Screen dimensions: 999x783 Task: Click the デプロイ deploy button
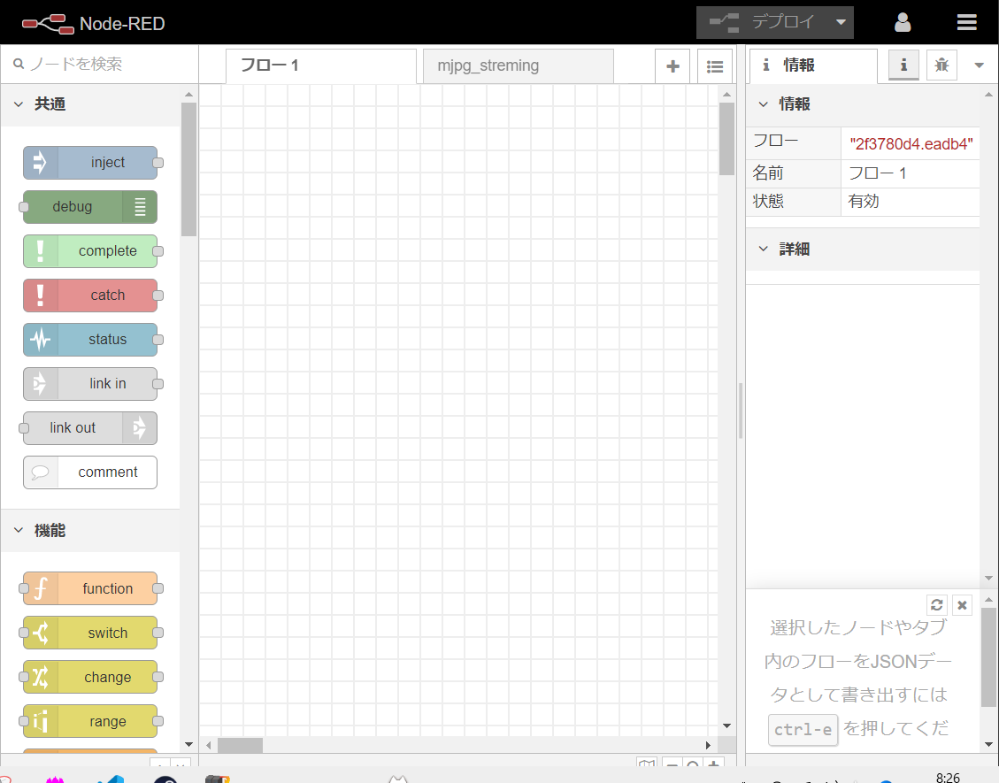(763, 22)
